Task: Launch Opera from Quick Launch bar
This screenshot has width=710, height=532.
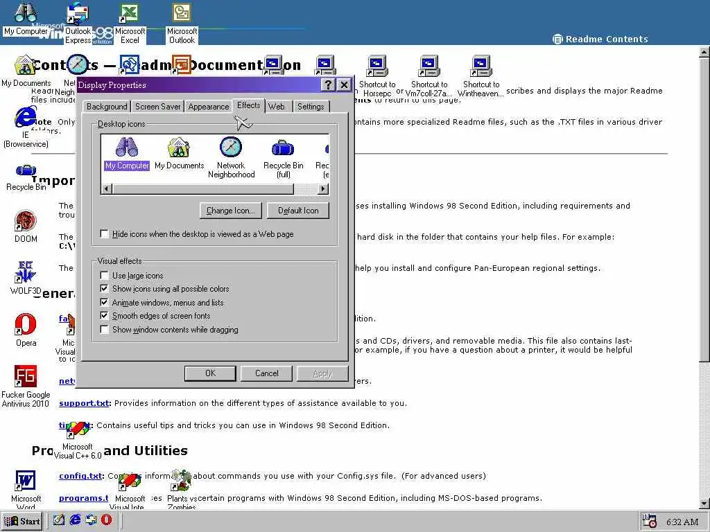Action: click(x=106, y=520)
